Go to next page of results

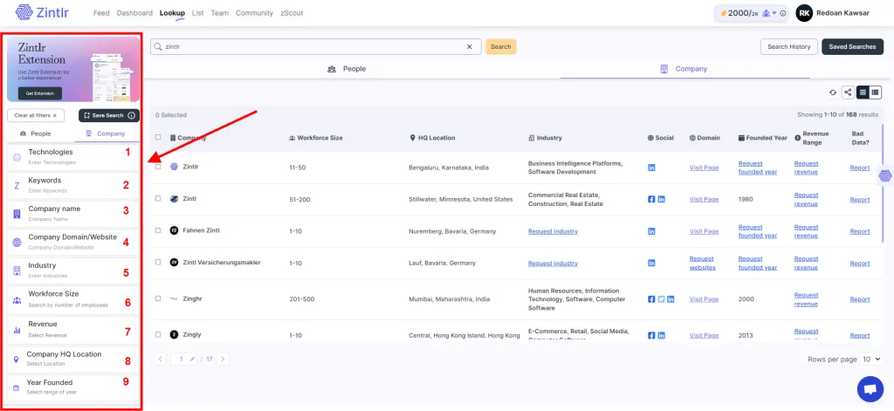coord(223,359)
